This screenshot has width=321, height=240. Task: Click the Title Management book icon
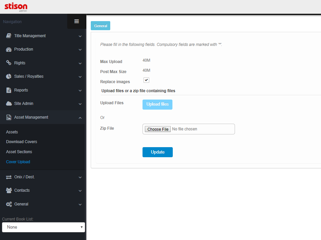[x=9, y=36]
